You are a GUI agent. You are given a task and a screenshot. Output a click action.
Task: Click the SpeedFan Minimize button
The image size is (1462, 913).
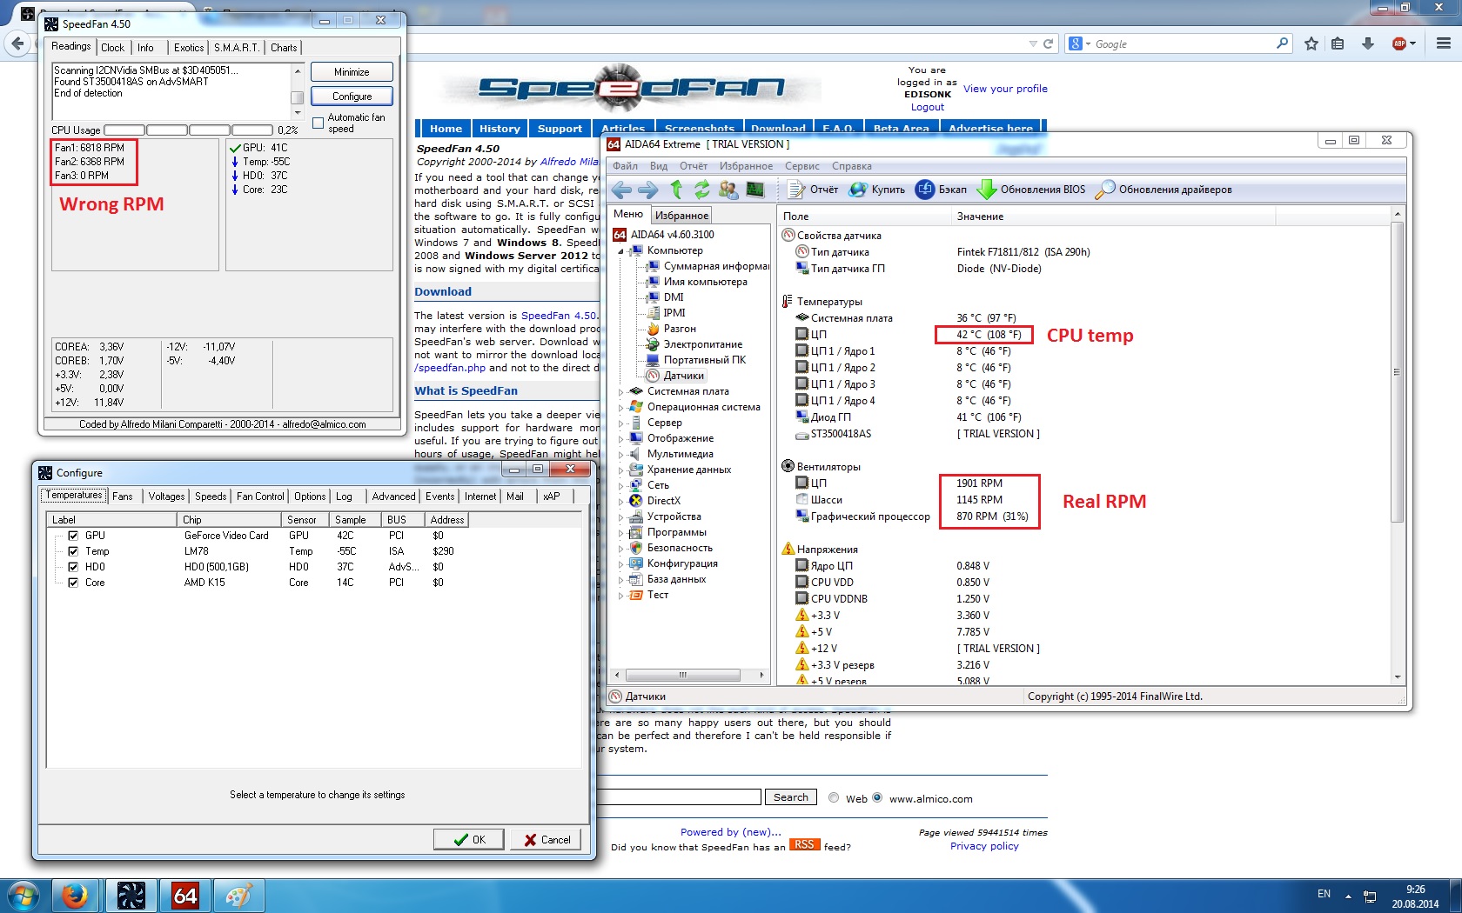(x=352, y=72)
